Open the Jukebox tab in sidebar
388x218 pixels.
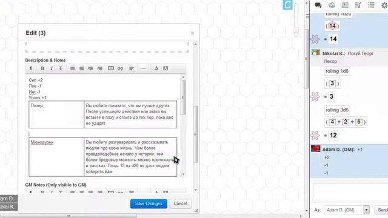358,5
